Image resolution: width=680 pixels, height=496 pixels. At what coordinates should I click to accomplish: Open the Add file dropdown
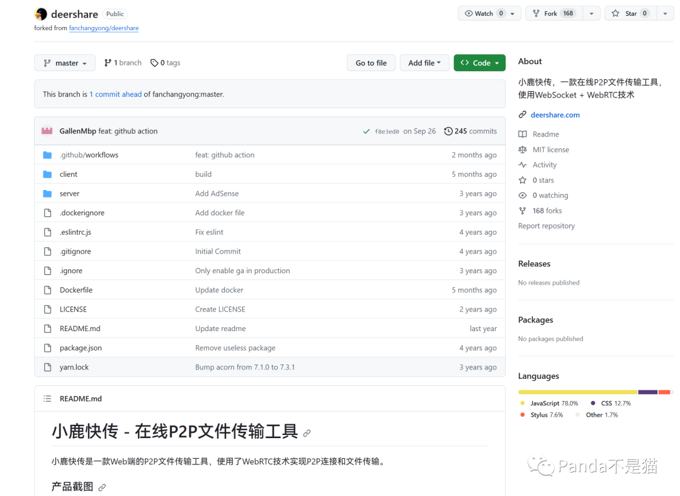(424, 63)
